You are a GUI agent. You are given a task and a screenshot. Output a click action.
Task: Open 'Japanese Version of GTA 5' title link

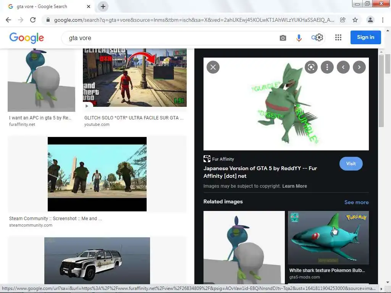tap(260, 172)
